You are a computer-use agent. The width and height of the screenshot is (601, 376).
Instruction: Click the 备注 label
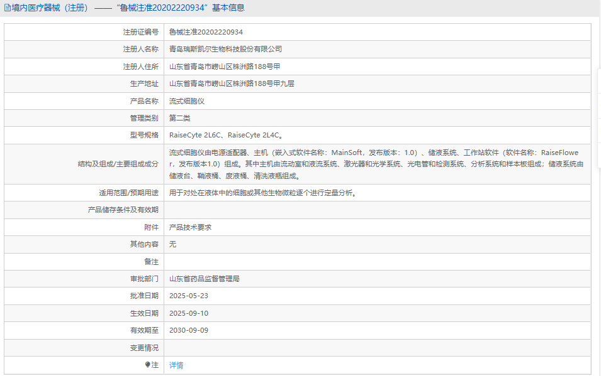152,262
